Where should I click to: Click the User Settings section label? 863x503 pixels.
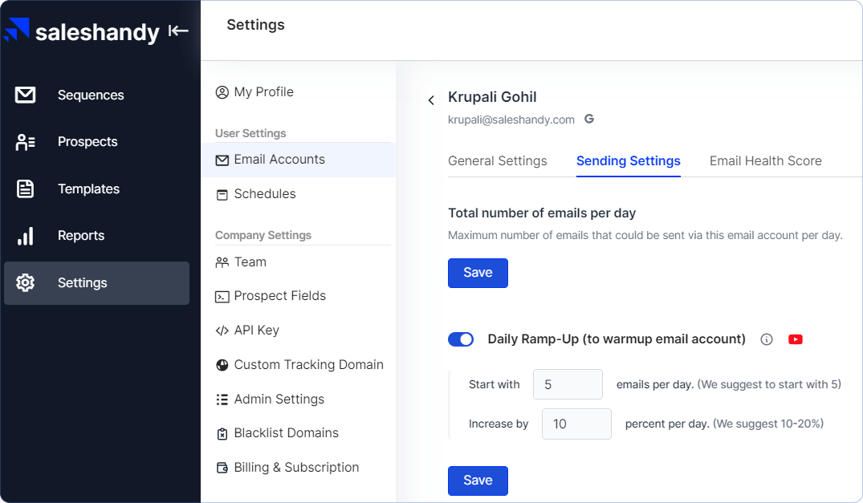[x=250, y=134]
